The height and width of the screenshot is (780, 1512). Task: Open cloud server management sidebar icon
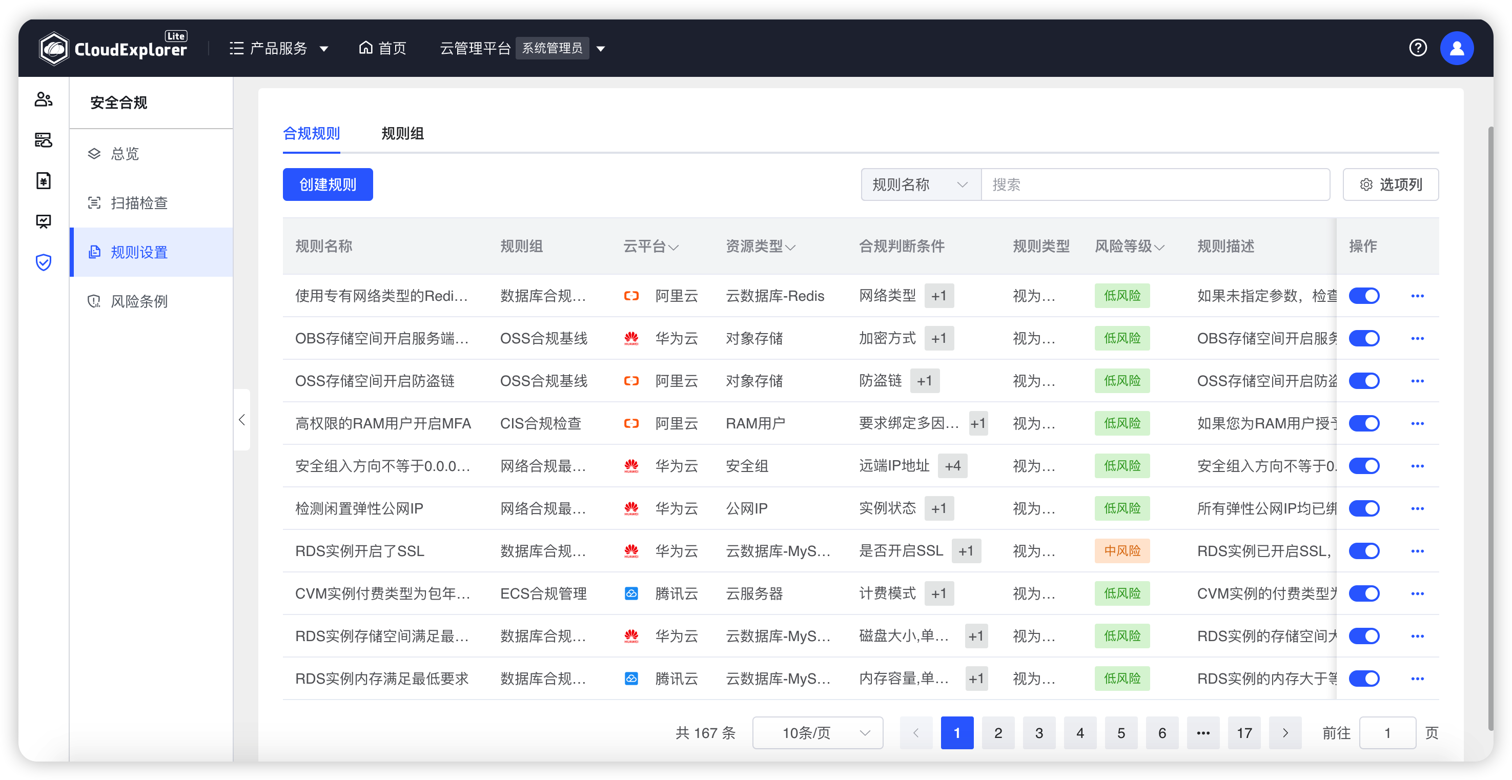[x=44, y=140]
